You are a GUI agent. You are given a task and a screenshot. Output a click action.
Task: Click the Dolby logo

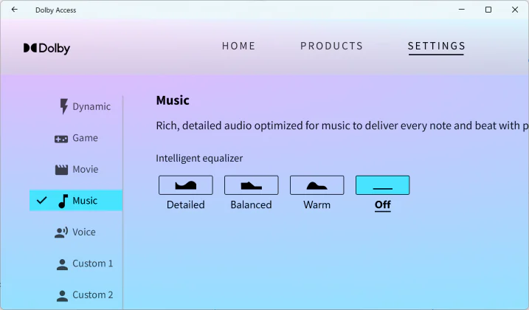(x=46, y=48)
